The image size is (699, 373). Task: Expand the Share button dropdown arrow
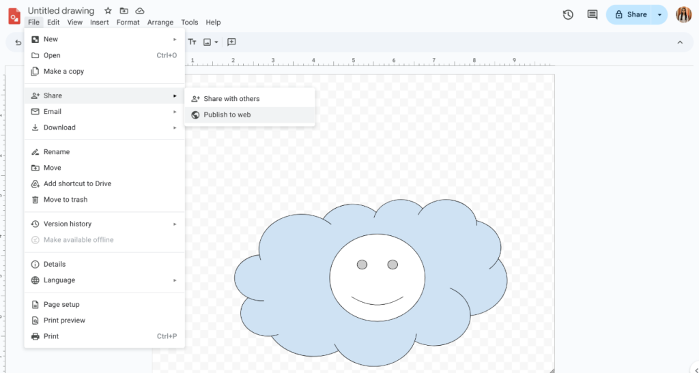tap(659, 14)
